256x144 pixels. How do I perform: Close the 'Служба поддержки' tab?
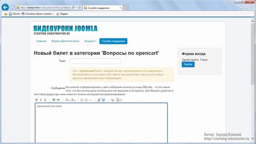point(120,8)
